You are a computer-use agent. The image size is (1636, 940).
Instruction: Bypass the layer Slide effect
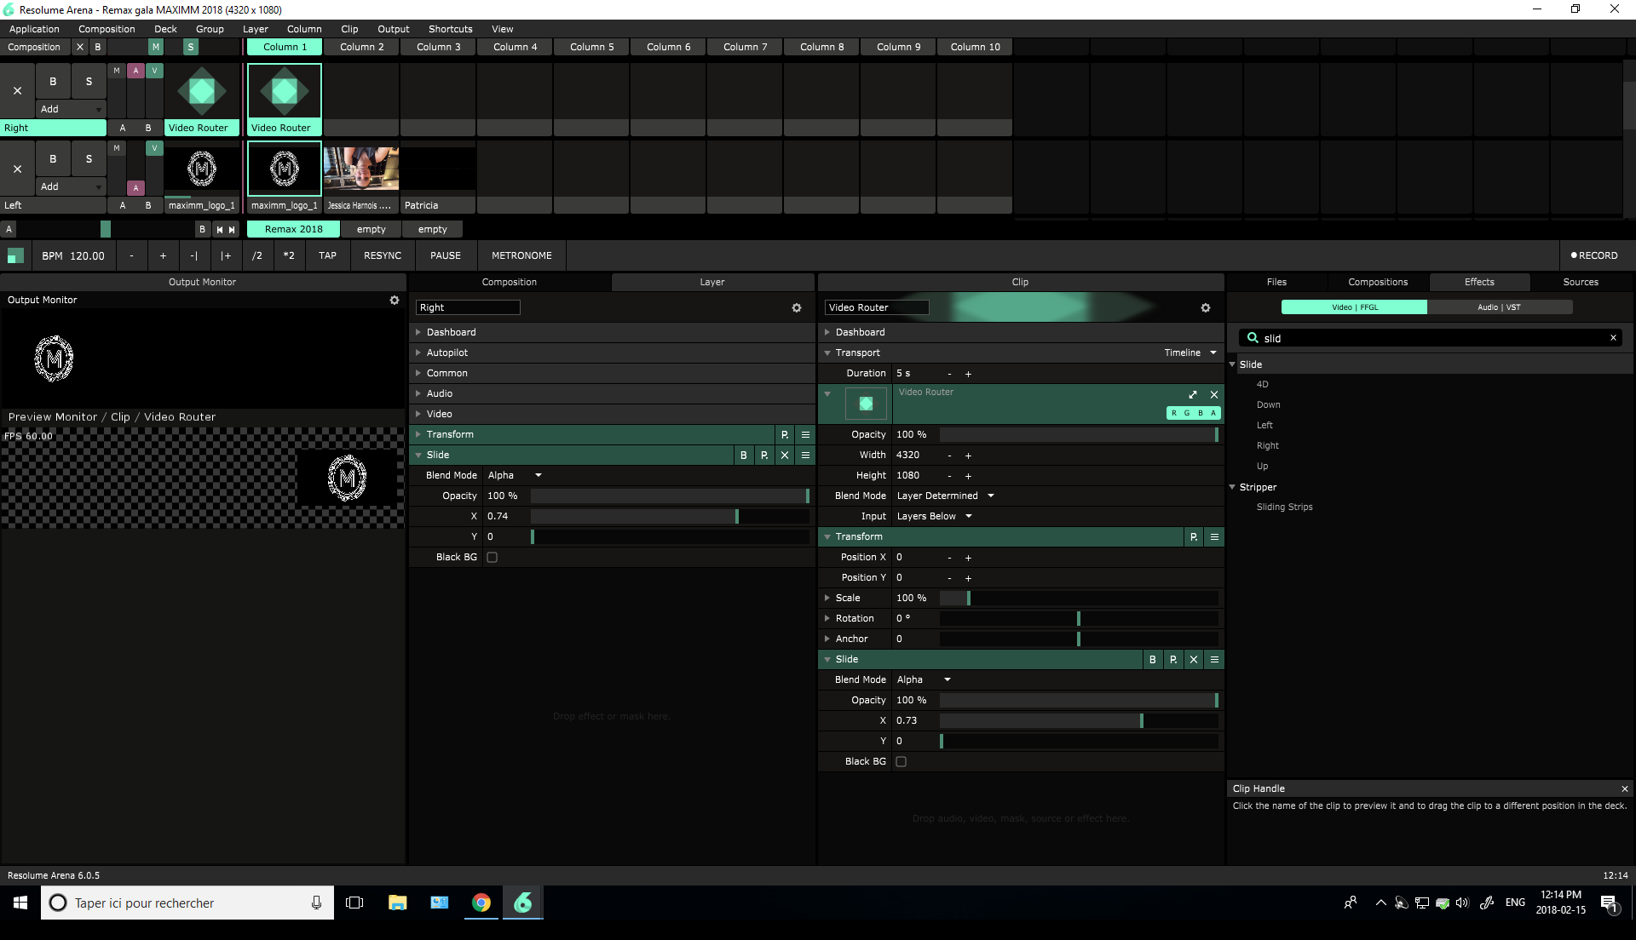coord(744,456)
